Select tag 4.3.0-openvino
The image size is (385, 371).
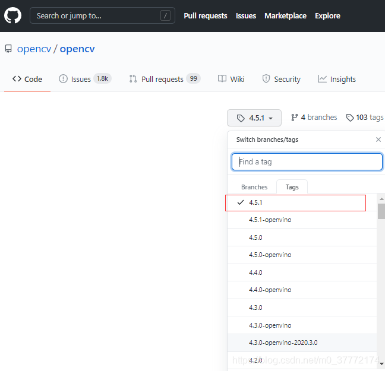coord(302,325)
